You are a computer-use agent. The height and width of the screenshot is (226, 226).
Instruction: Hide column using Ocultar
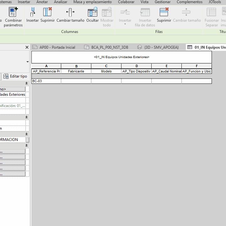point(92,15)
